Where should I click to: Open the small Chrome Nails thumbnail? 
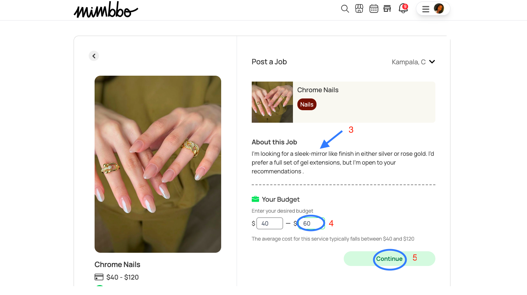272,102
